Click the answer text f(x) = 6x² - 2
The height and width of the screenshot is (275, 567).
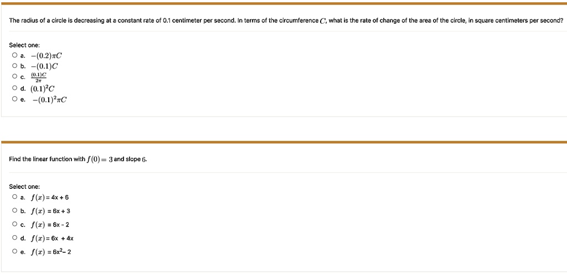(50, 252)
